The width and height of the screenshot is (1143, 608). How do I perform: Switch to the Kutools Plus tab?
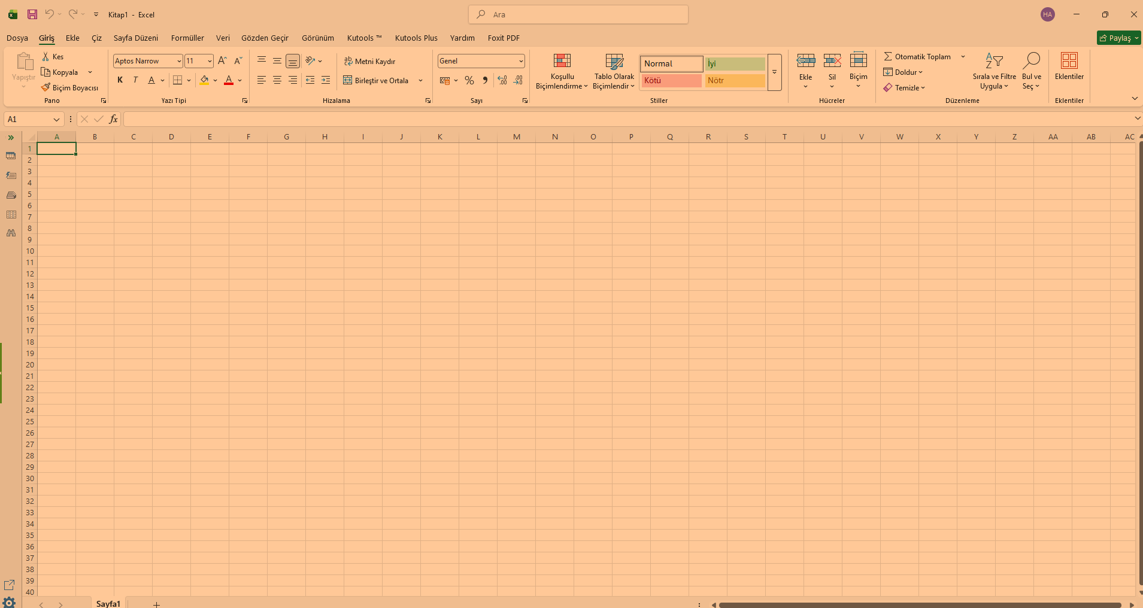coord(416,38)
